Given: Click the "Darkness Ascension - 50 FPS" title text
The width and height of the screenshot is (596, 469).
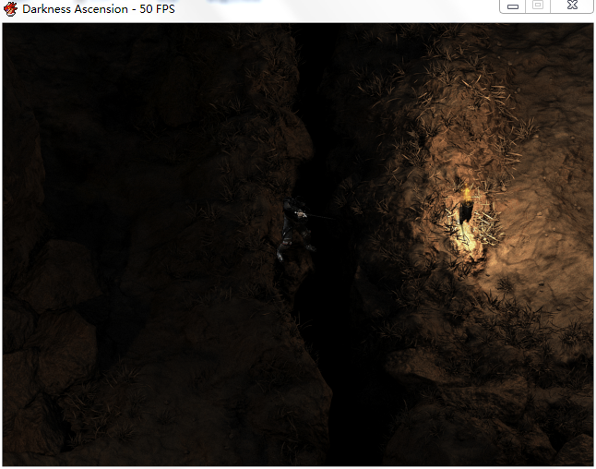Looking at the screenshot, I should tap(99, 9).
